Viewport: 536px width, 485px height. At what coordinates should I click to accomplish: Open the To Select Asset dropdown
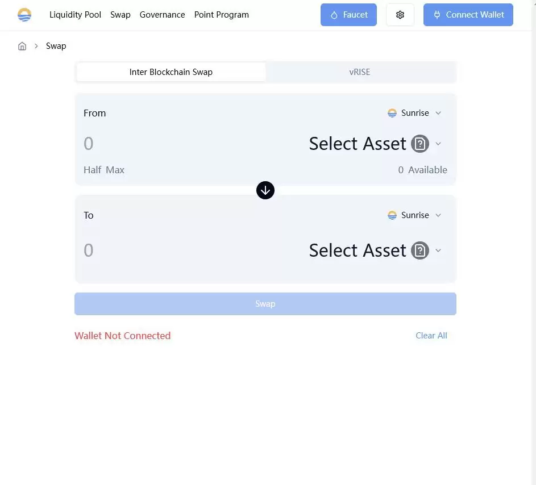(438, 250)
